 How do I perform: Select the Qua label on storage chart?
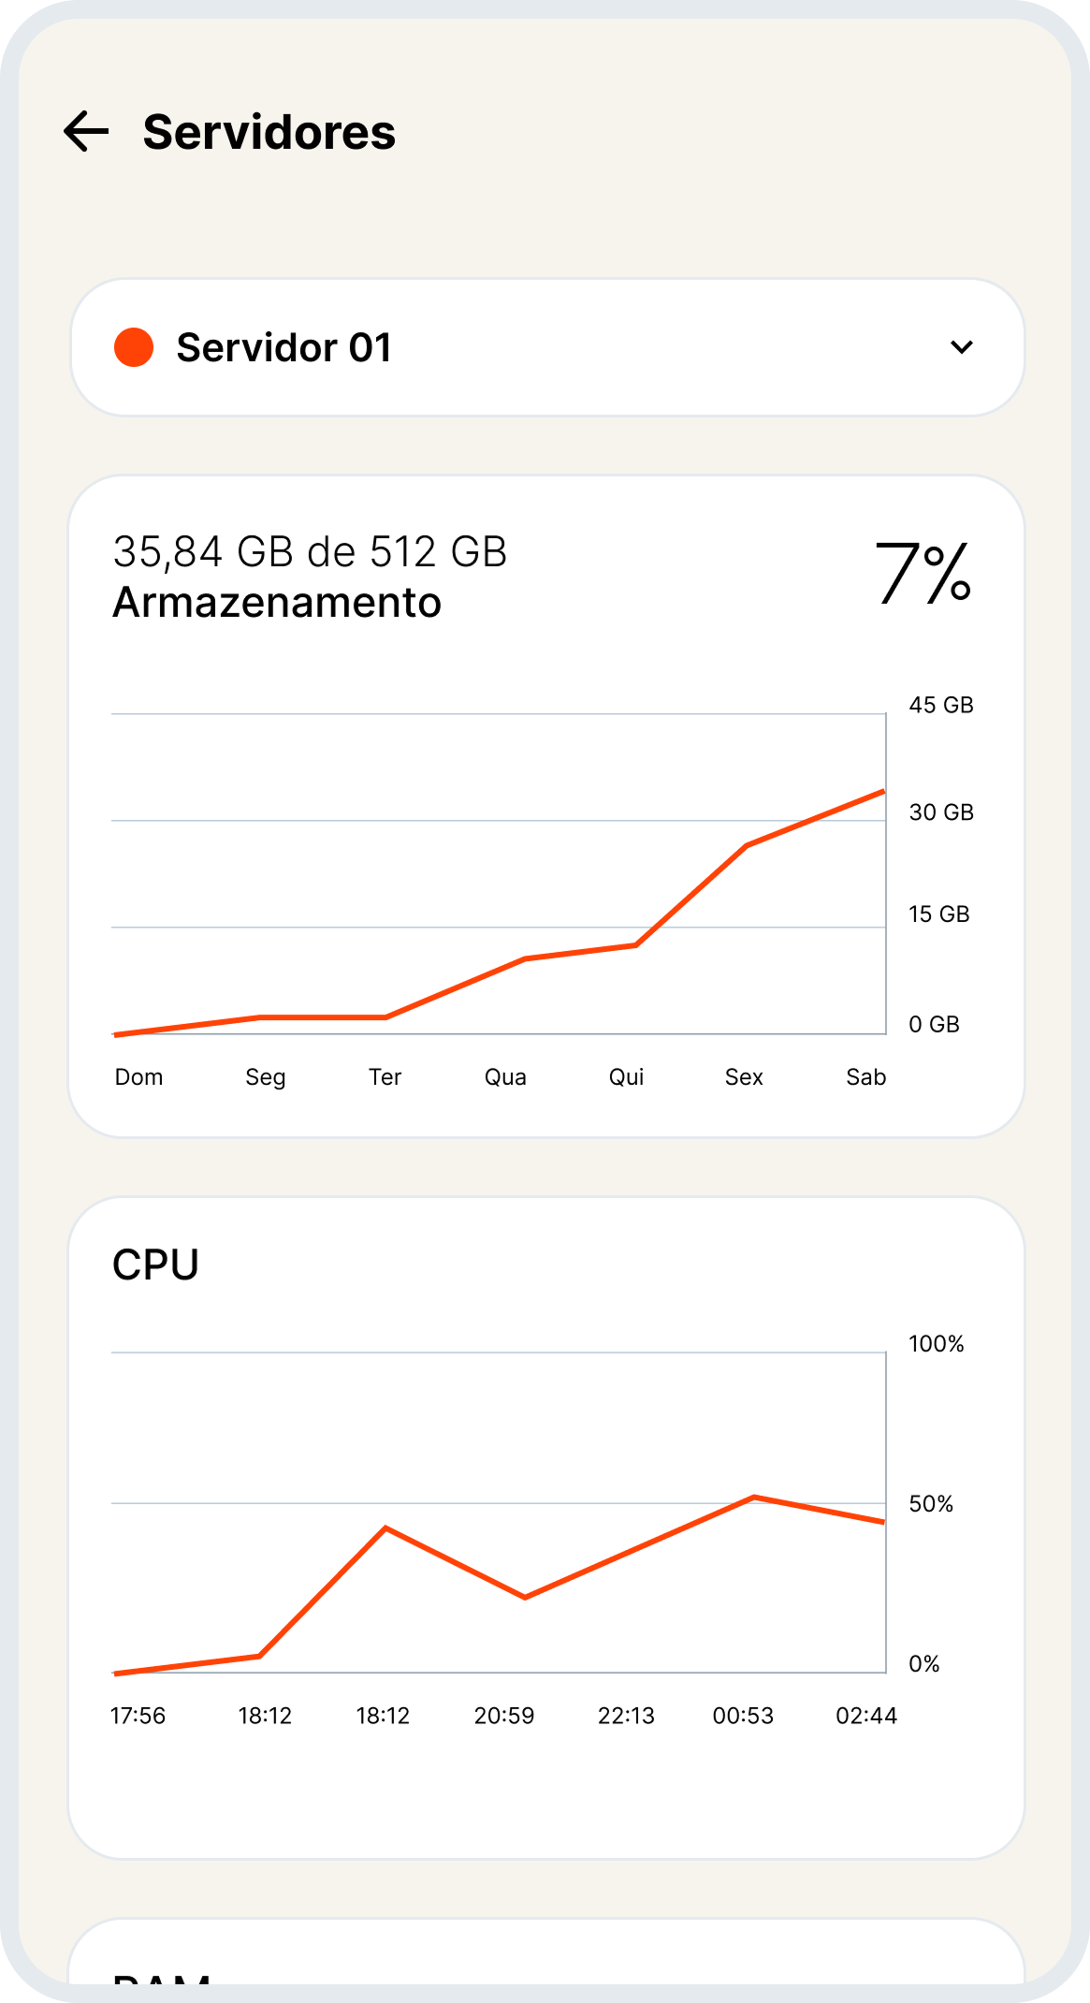tap(505, 1076)
